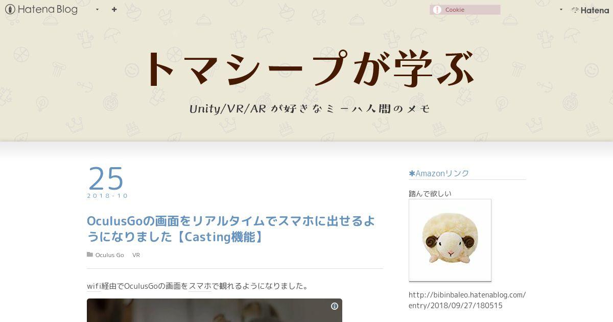
Task: Open the blog title トマシープが学ぶ
Action: [x=310, y=68]
